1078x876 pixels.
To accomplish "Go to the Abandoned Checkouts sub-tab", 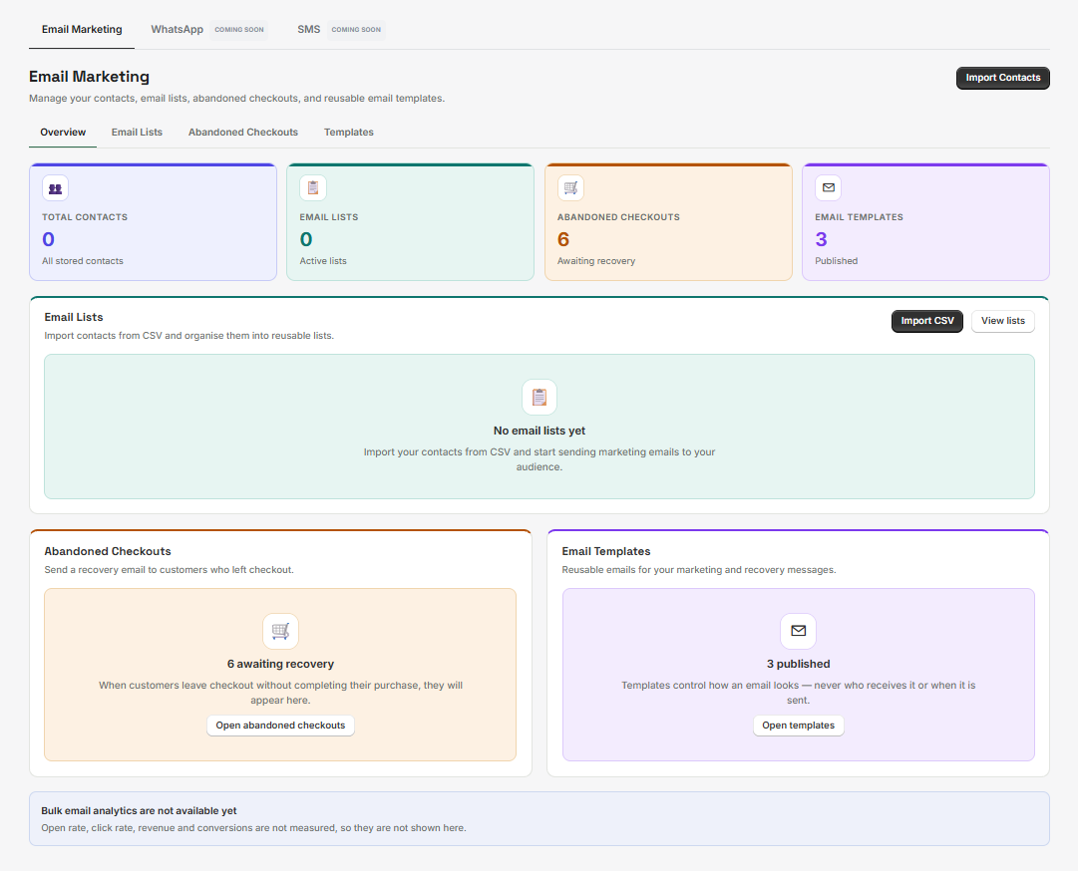I will 243,133.
